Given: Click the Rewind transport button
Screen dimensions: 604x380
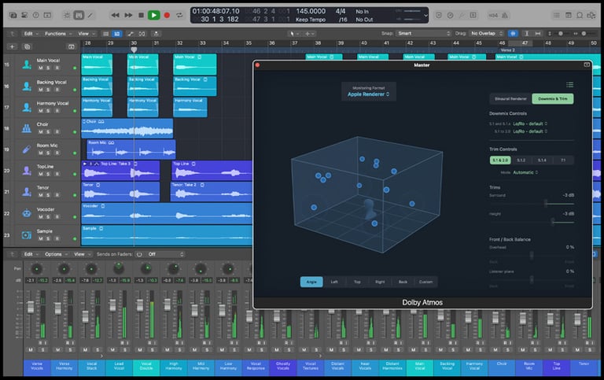Looking at the screenshot, I should pyautogui.click(x=116, y=15).
